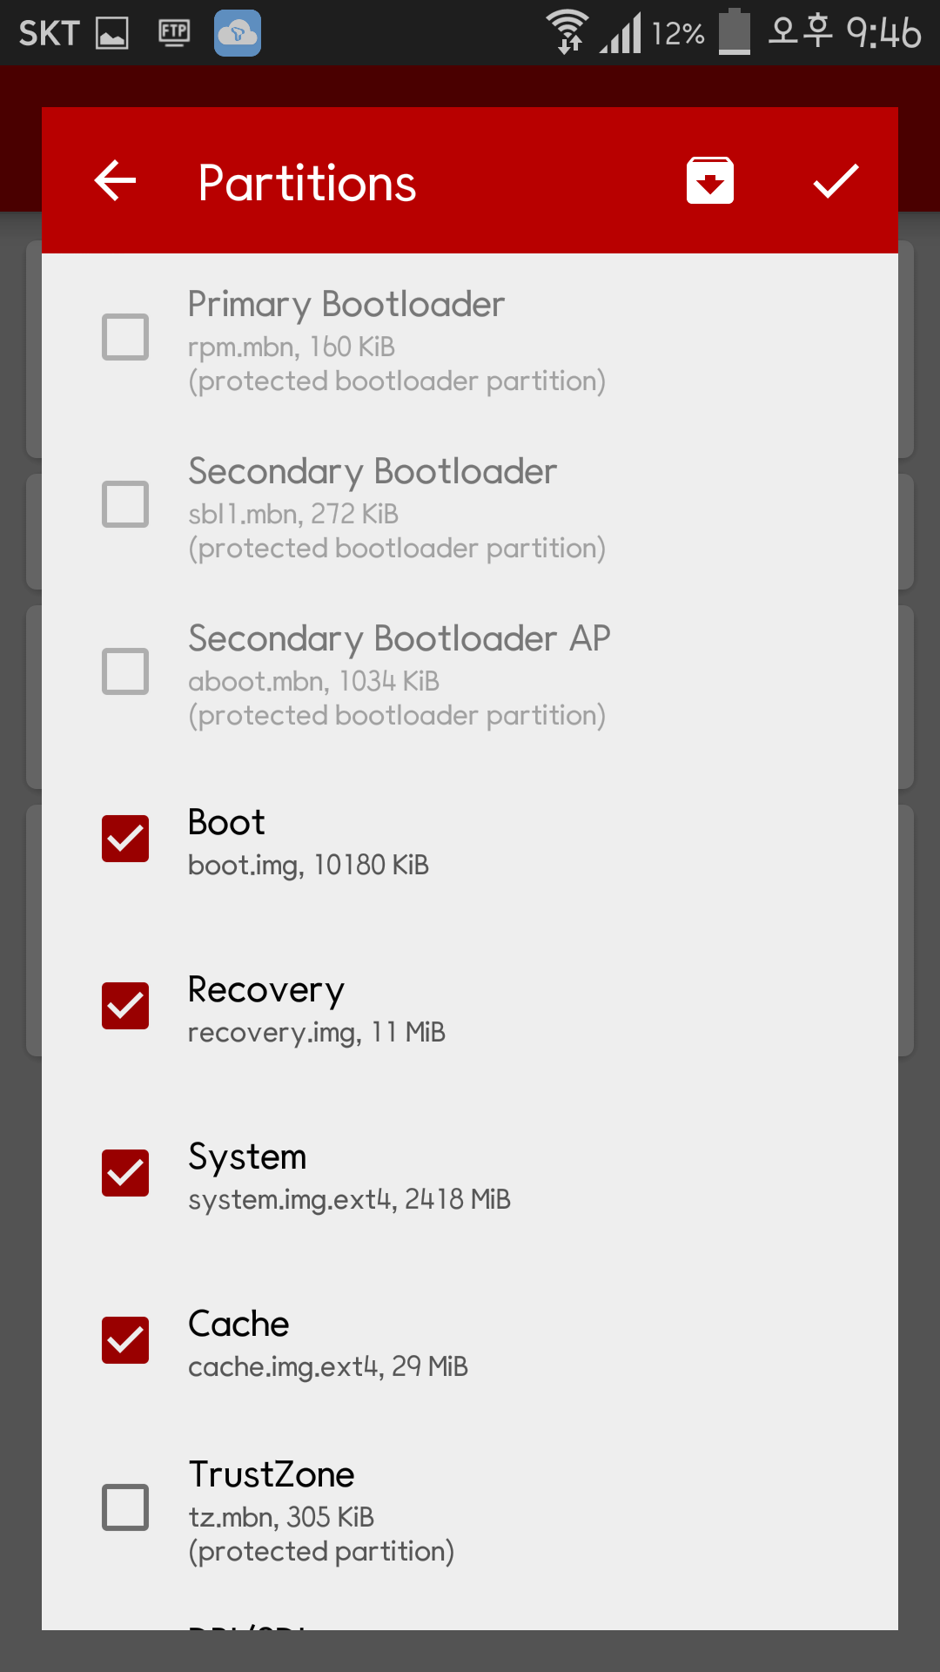Open the cloud app notification icon
This screenshot has height=1672, width=940.
(238, 33)
